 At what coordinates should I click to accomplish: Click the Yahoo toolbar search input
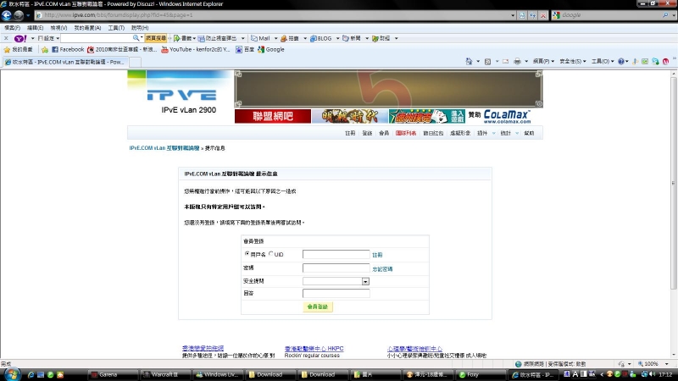coord(96,38)
